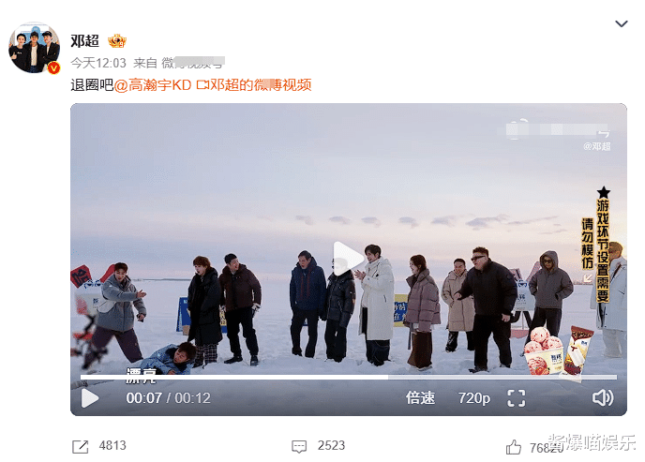Open the 720p quality selector
The width and height of the screenshot is (645, 462).
(473, 398)
